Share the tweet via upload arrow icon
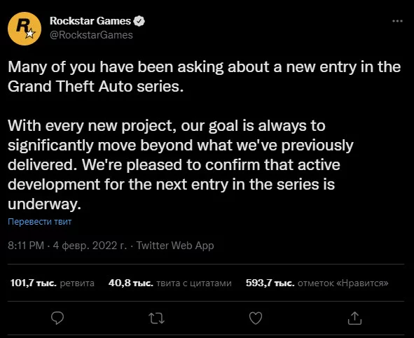The width and height of the screenshot is (414, 338). 354,318
